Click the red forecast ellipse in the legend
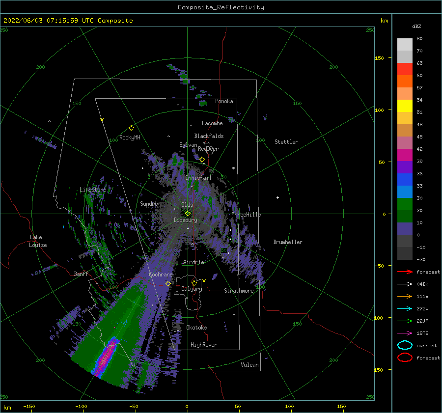The width and height of the screenshot is (442, 413). 405,358
